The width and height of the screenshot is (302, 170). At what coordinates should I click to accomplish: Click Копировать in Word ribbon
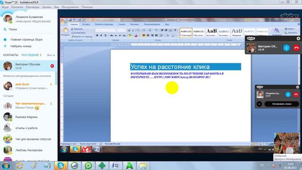click(78, 33)
